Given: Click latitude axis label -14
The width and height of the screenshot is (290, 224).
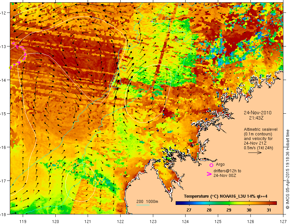Looking at the screenshot, I should click(x=3, y=80).
